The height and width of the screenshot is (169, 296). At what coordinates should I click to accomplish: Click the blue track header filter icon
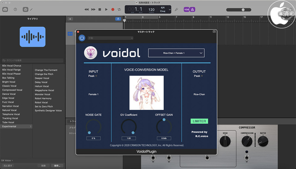point(118,19)
